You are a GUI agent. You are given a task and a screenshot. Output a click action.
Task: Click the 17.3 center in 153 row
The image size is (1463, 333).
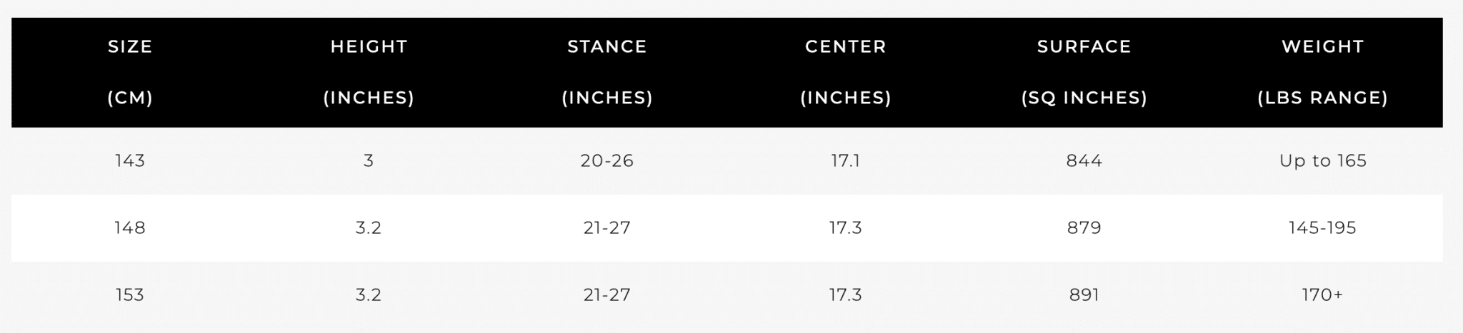[846, 294]
